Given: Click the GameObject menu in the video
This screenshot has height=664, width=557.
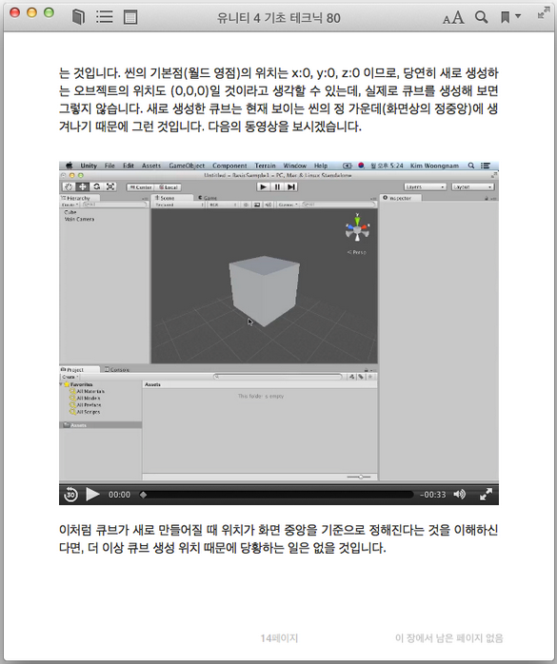Looking at the screenshot, I should [187, 166].
